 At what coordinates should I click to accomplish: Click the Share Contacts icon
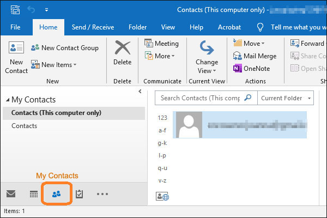point(295,56)
